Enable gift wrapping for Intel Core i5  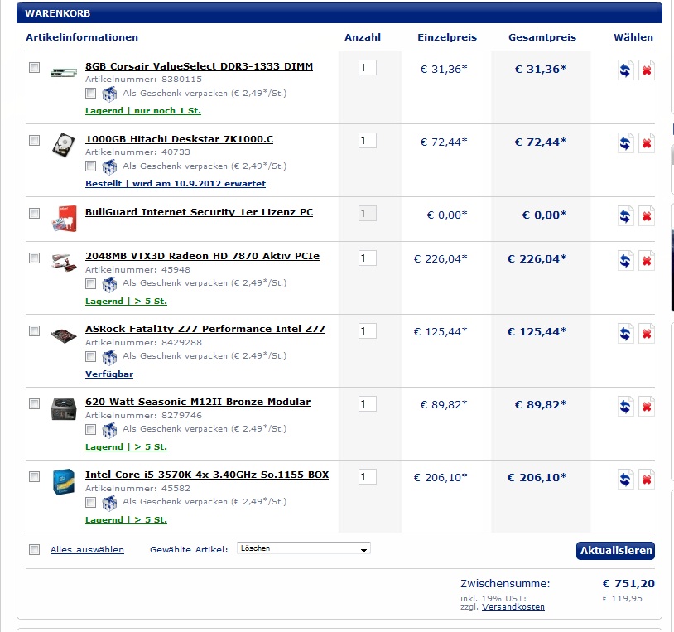click(90, 502)
